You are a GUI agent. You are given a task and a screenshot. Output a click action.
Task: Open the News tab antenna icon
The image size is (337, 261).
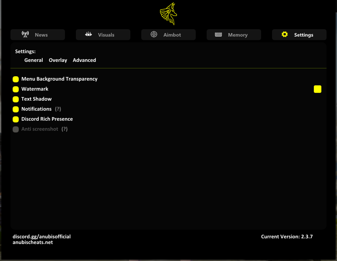pos(25,34)
